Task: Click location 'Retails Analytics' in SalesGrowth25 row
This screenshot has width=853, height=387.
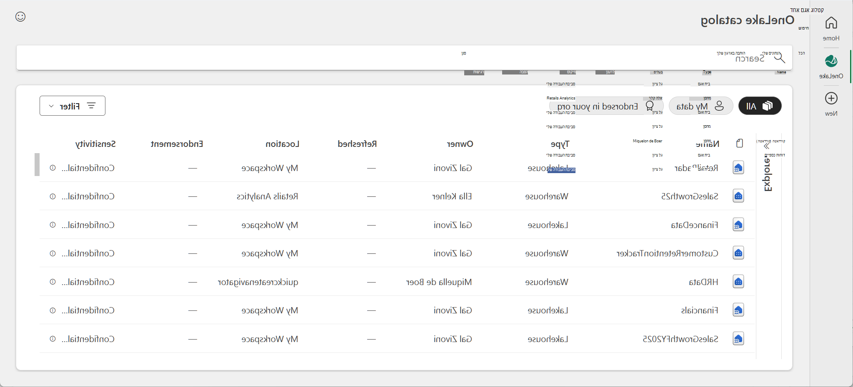Action: [268, 196]
